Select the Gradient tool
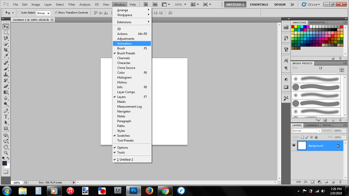The width and height of the screenshot is (349, 196). (x=6, y=92)
